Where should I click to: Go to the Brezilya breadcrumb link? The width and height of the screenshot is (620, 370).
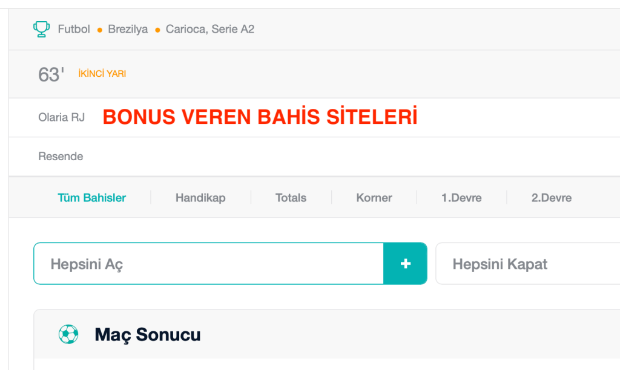(128, 29)
